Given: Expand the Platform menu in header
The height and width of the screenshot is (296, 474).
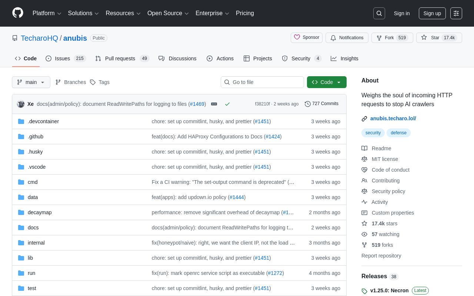Looking at the screenshot, I should (47, 13).
